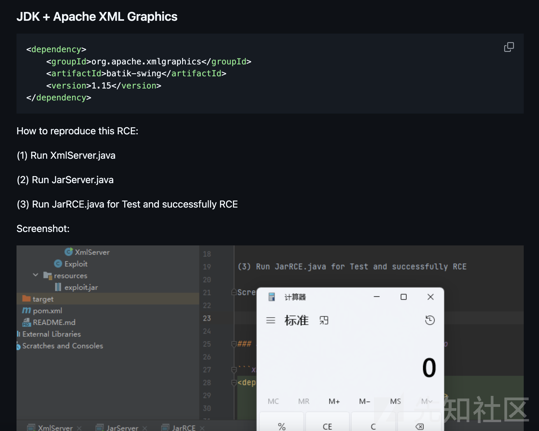Click calculator M+ memory add
539x431 pixels.
tap(334, 401)
